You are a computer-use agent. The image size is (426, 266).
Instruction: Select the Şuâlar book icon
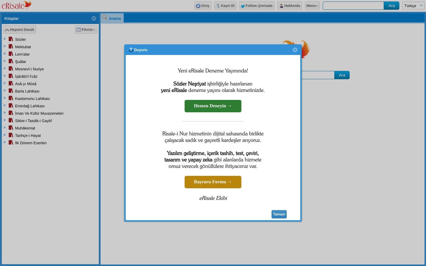[11, 61]
